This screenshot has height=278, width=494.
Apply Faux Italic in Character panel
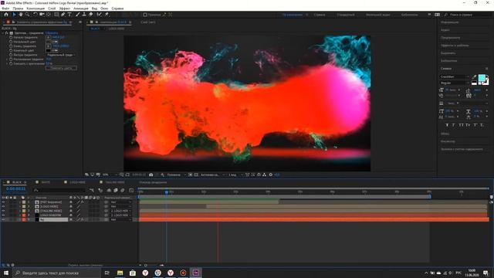(454, 125)
